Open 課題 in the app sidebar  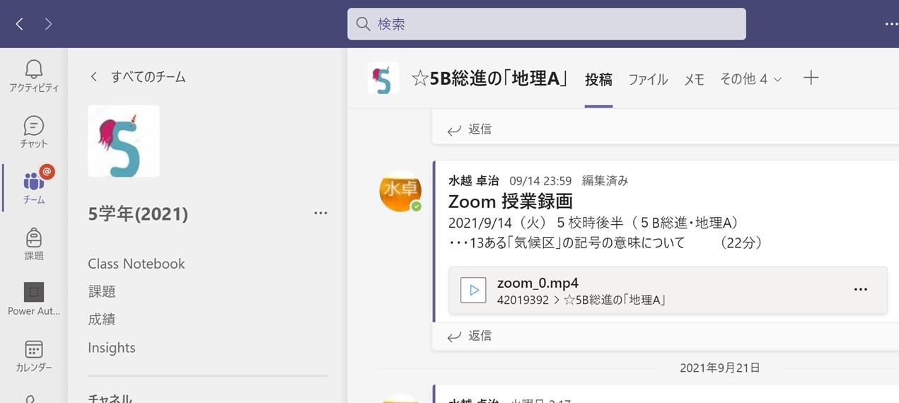(x=34, y=244)
